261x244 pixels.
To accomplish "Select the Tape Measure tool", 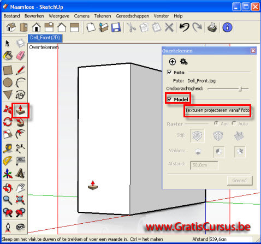I will [x=8, y=148].
